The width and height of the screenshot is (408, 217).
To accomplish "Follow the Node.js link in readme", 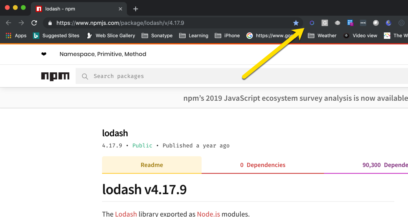I will (x=208, y=214).
